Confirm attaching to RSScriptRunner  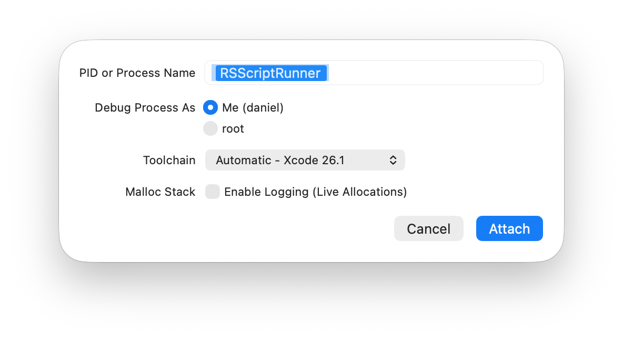(x=509, y=228)
